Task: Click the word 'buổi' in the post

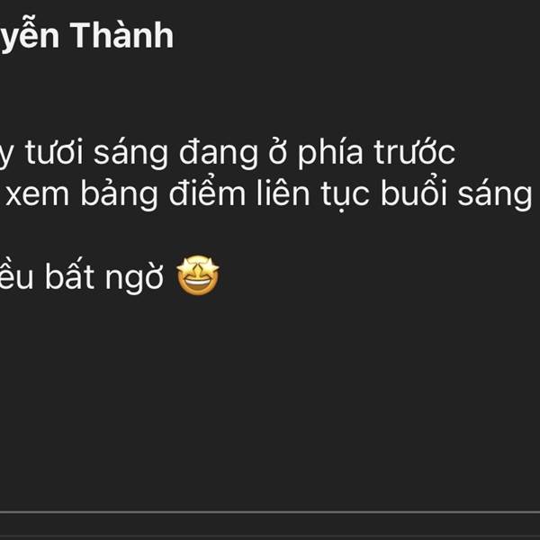Action: (x=414, y=193)
